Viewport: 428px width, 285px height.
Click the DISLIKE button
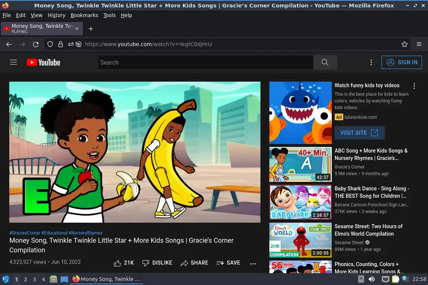tap(157, 263)
